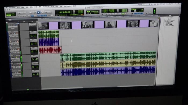The image size is (188, 105).
Task: Open the main counter format dropdown arrow
Action: (71, 12)
